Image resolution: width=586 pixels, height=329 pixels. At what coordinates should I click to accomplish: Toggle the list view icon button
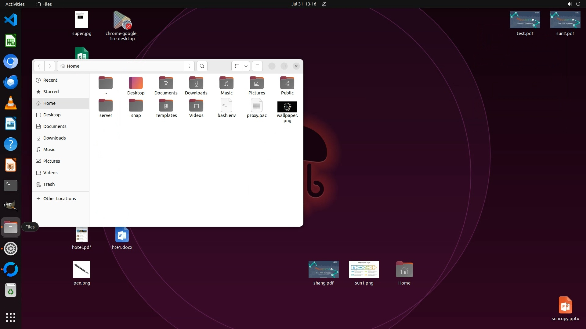coord(237,66)
